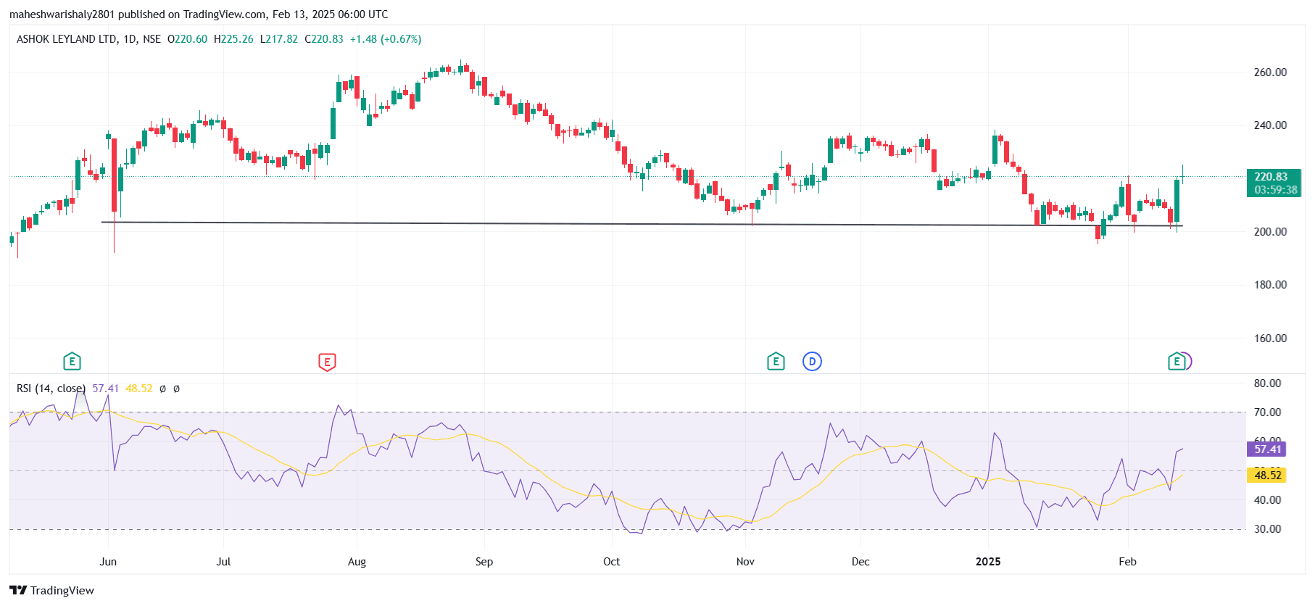Click the Dec label on time axis
1315x606 pixels.
point(860,562)
